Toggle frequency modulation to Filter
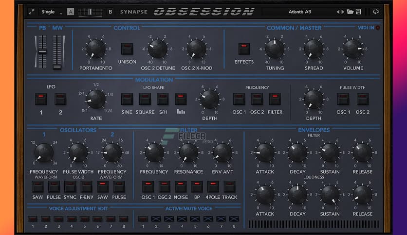This screenshot has height=235, width=407. coord(275,99)
